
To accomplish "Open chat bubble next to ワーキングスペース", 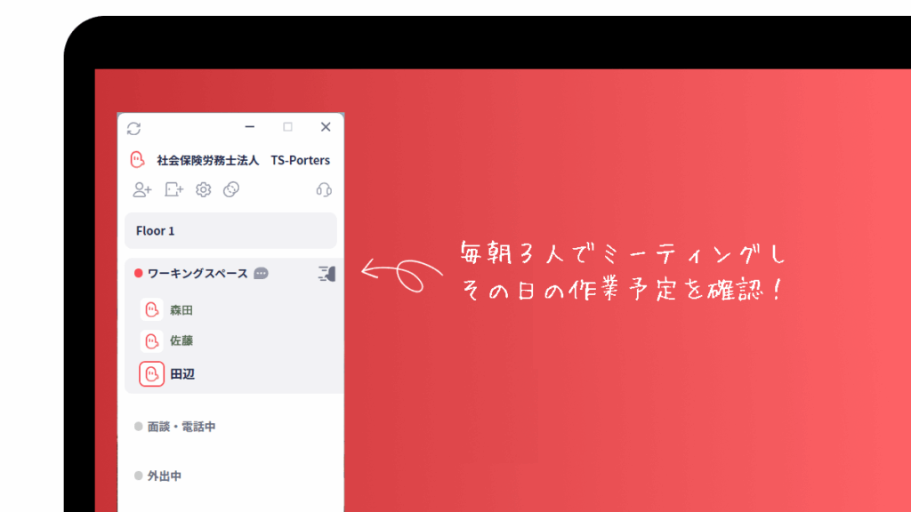I will (261, 274).
